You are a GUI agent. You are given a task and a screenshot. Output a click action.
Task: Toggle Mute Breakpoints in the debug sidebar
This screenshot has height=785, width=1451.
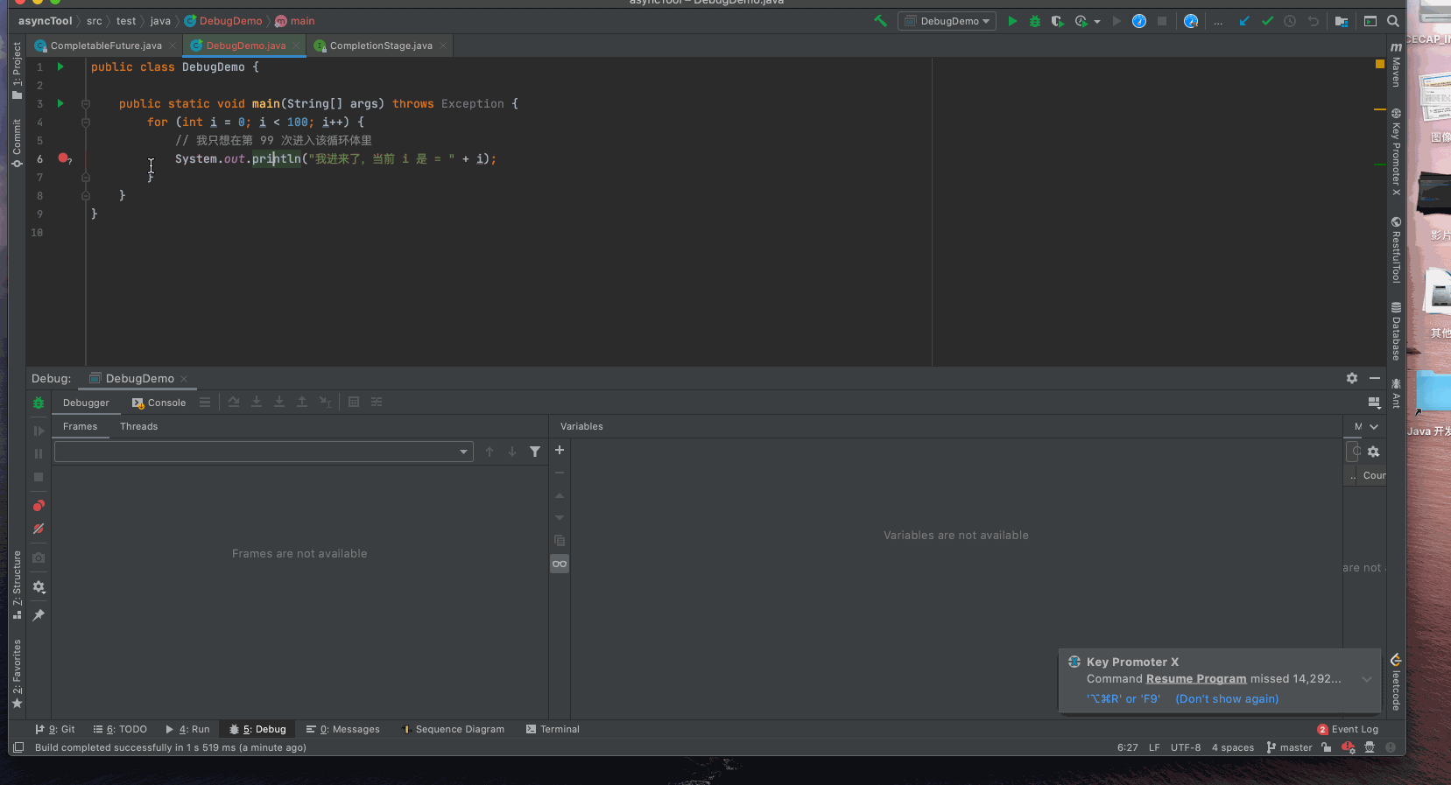tap(39, 529)
